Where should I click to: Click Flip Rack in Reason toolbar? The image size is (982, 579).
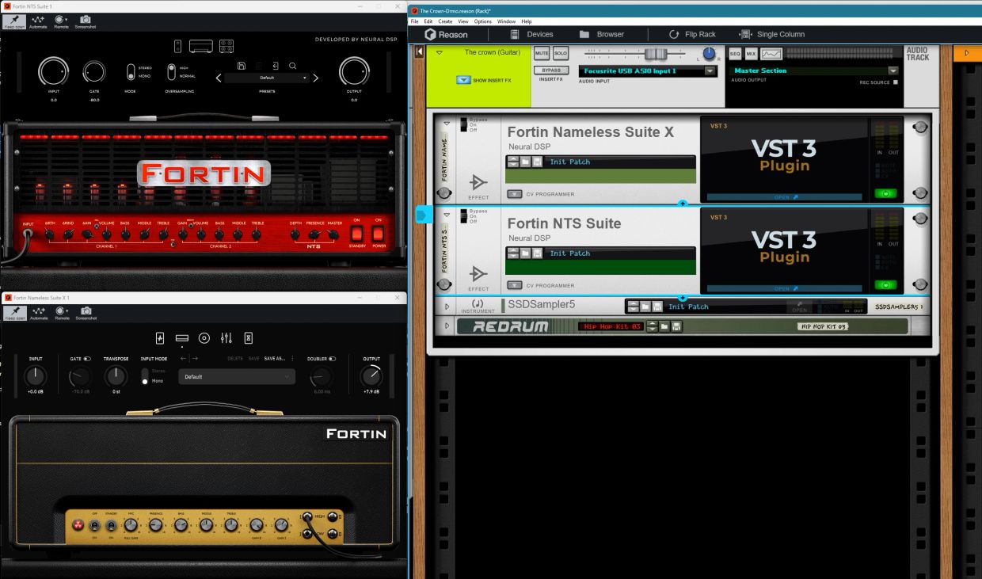[692, 34]
